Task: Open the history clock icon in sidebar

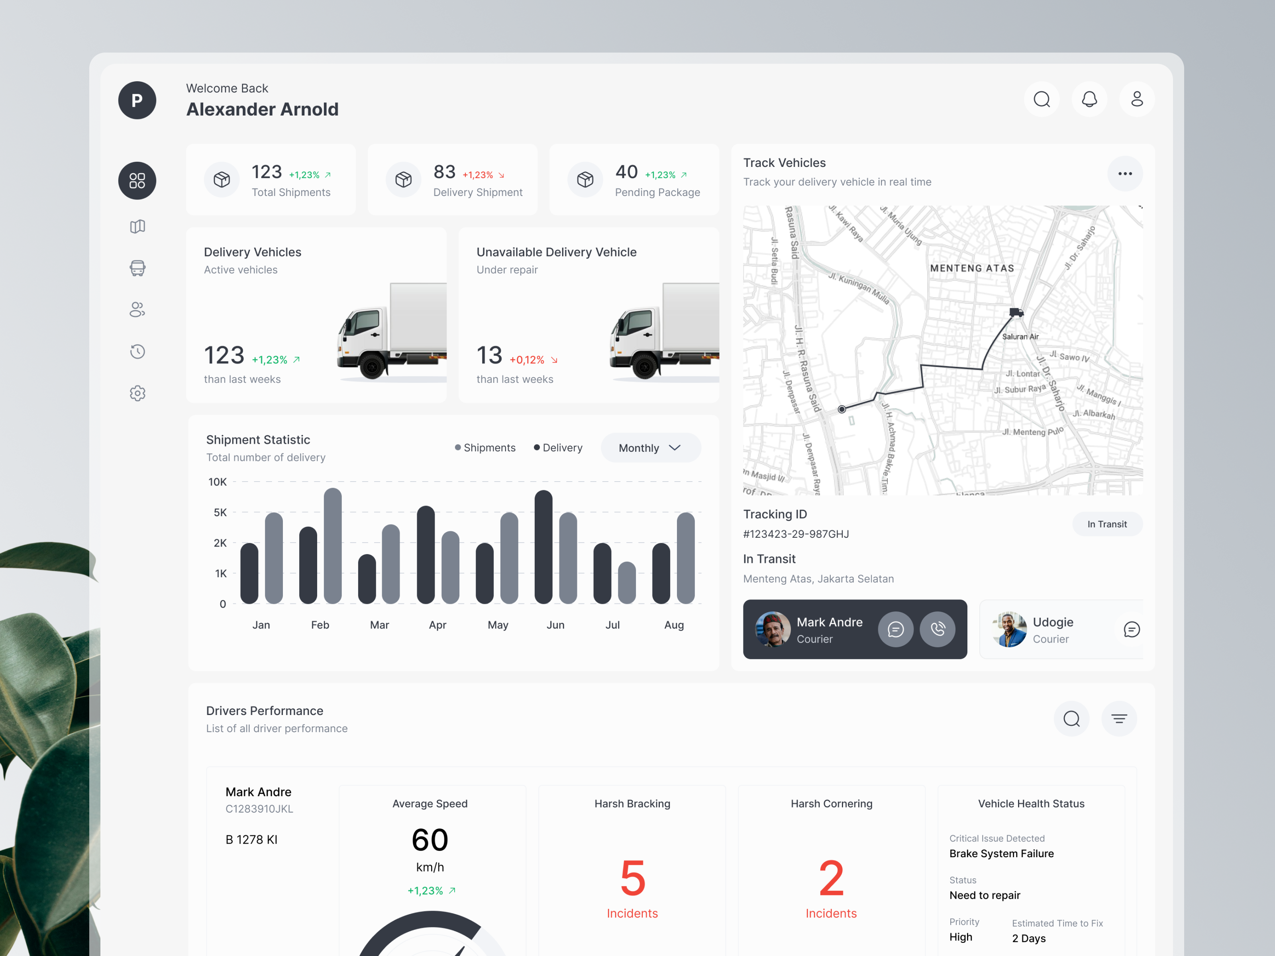Action: pos(137,351)
